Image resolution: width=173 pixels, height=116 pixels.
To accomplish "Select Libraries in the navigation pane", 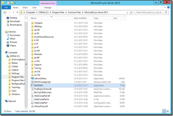I will [12, 32].
